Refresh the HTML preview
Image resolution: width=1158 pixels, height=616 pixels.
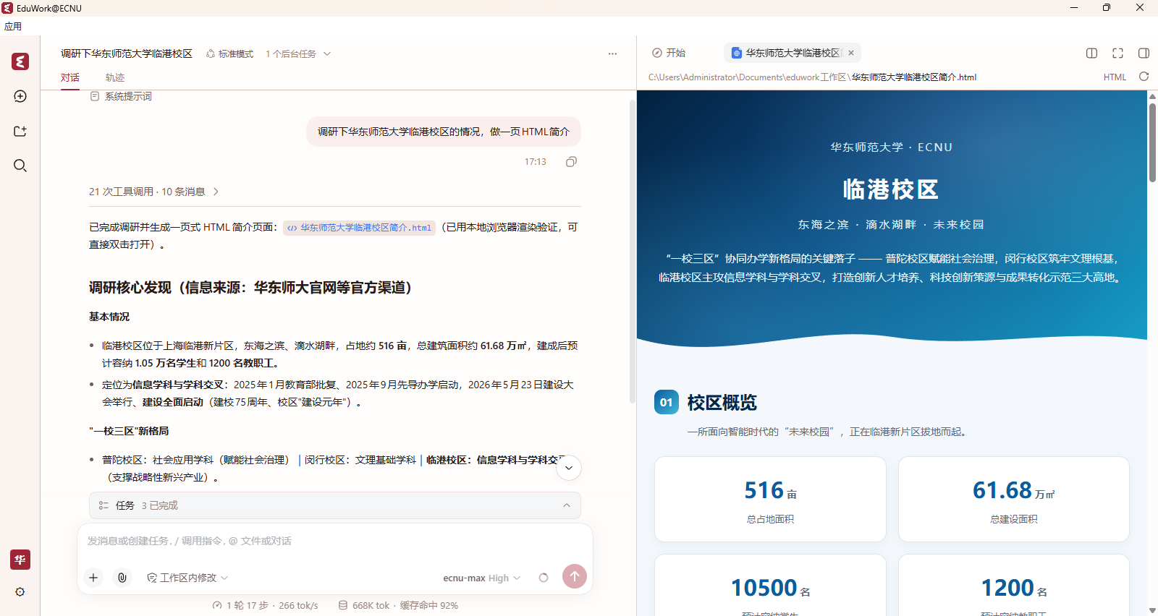pos(1144,77)
